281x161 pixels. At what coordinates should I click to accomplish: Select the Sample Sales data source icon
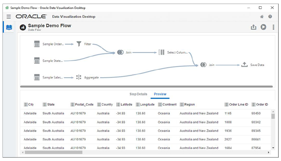click(37, 77)
